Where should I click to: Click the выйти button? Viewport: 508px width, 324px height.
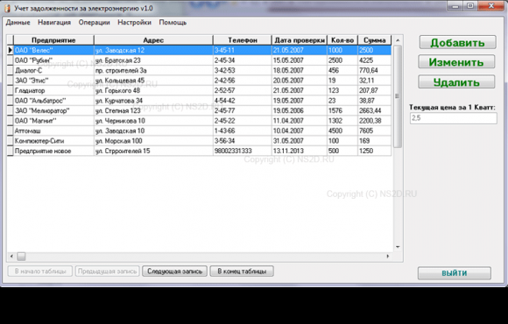tap(455, 273)
